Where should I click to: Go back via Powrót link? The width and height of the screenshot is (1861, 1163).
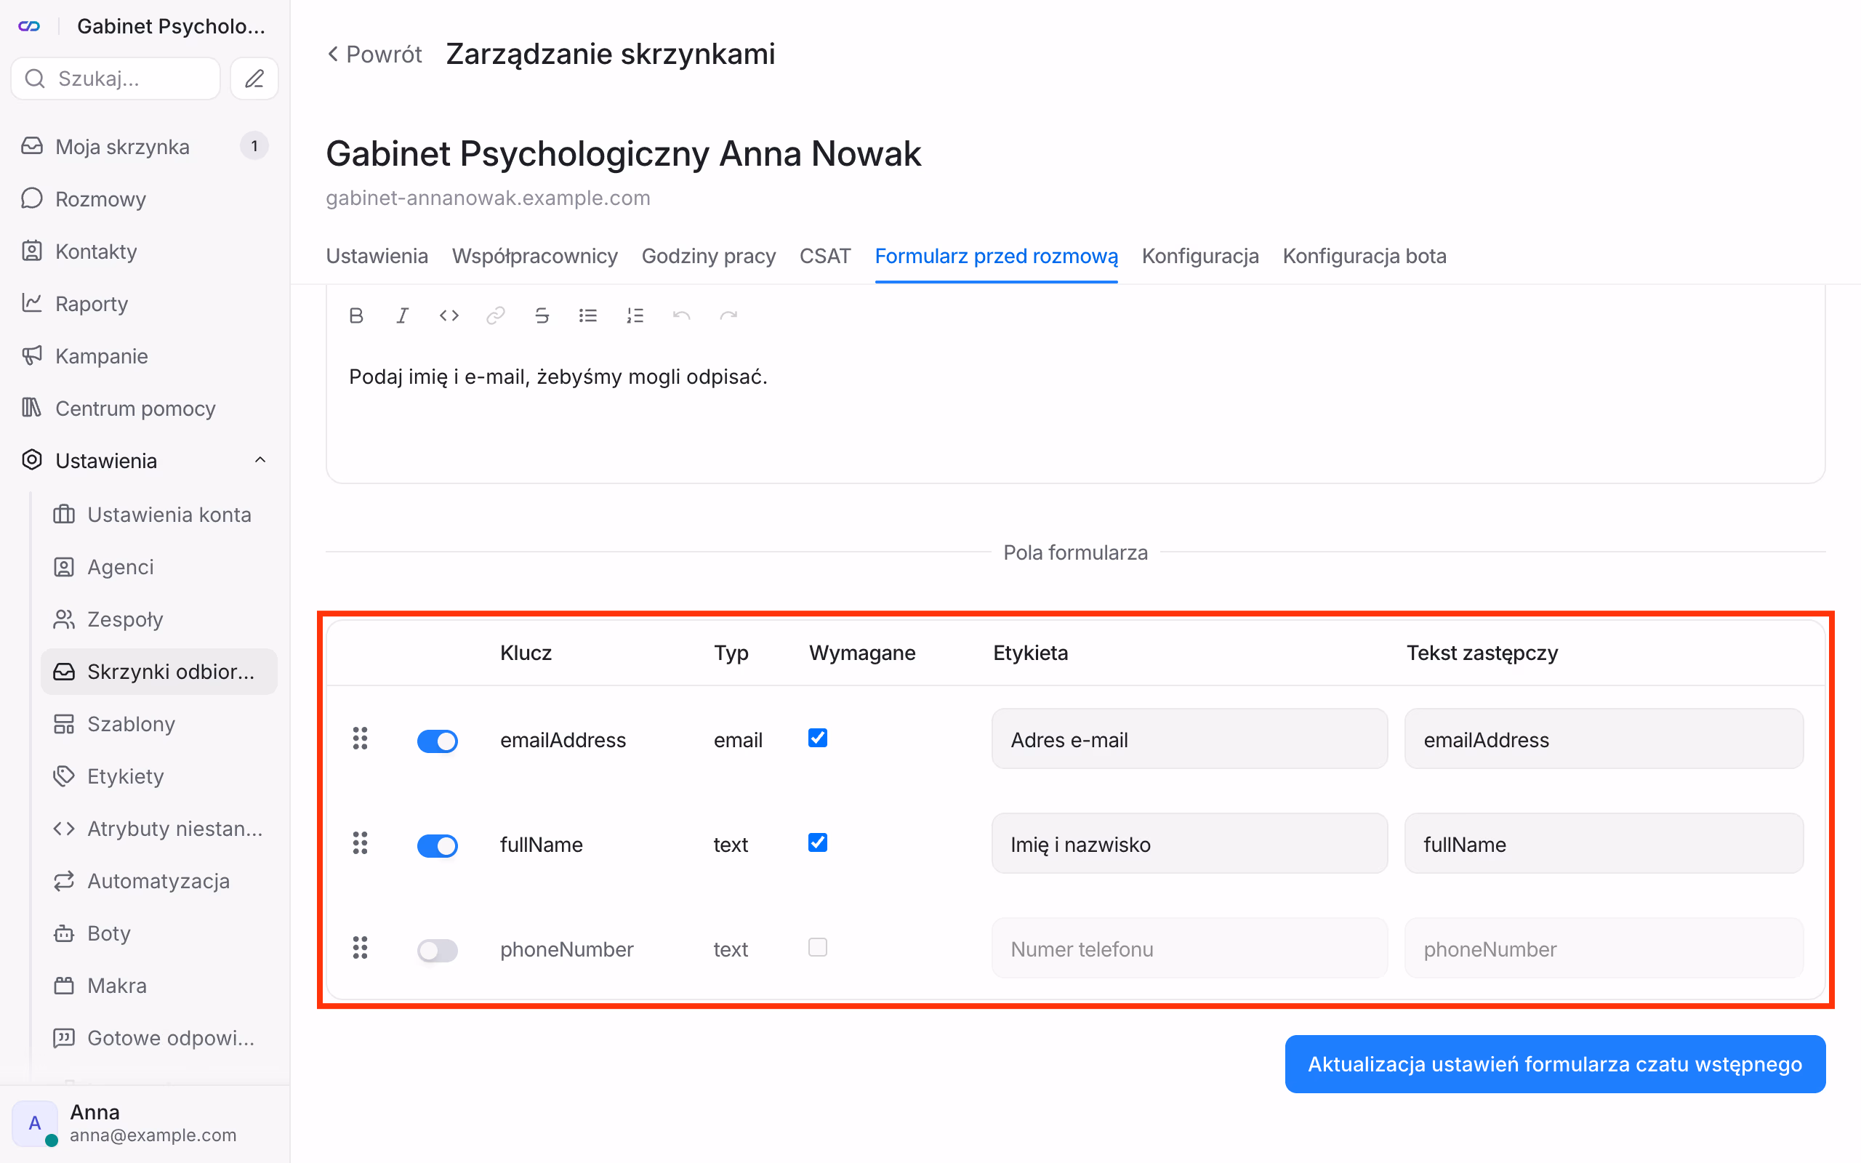click(374, 54)
